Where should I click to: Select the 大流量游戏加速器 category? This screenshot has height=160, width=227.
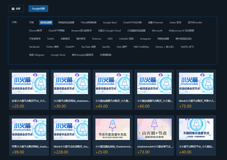136,31
